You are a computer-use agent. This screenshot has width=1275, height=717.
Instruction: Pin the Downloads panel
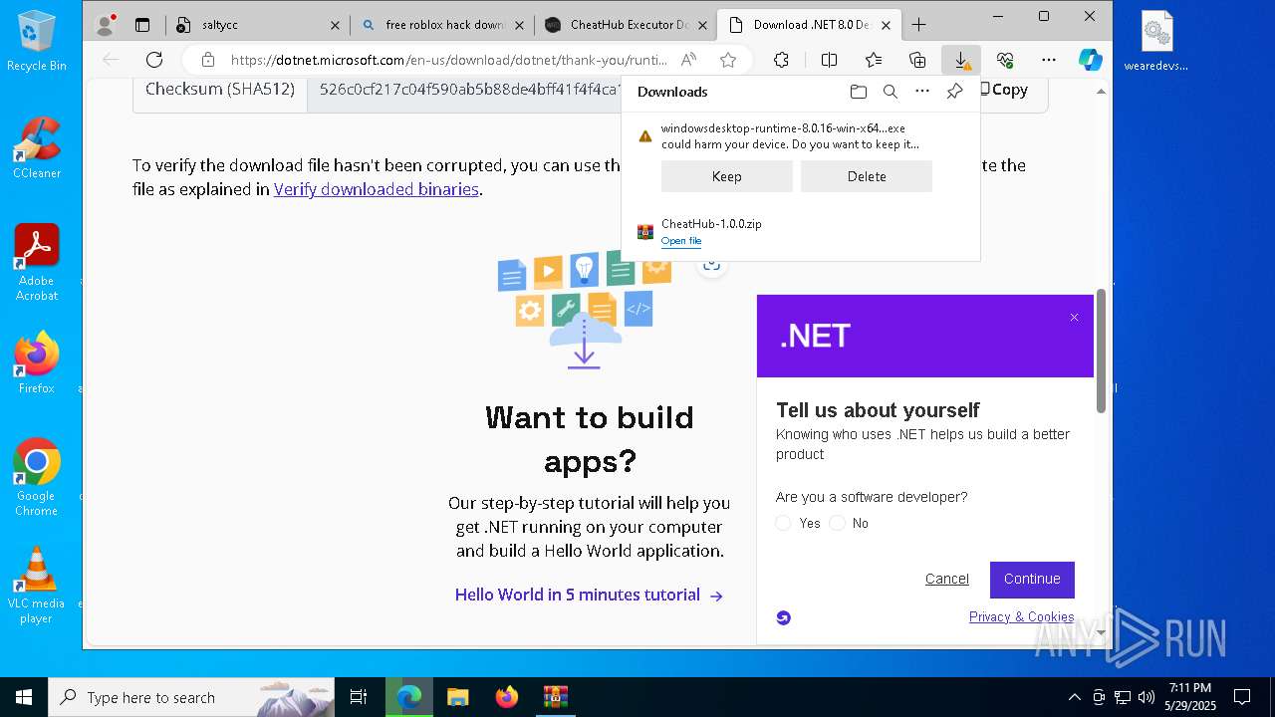[x=954, y=92]
